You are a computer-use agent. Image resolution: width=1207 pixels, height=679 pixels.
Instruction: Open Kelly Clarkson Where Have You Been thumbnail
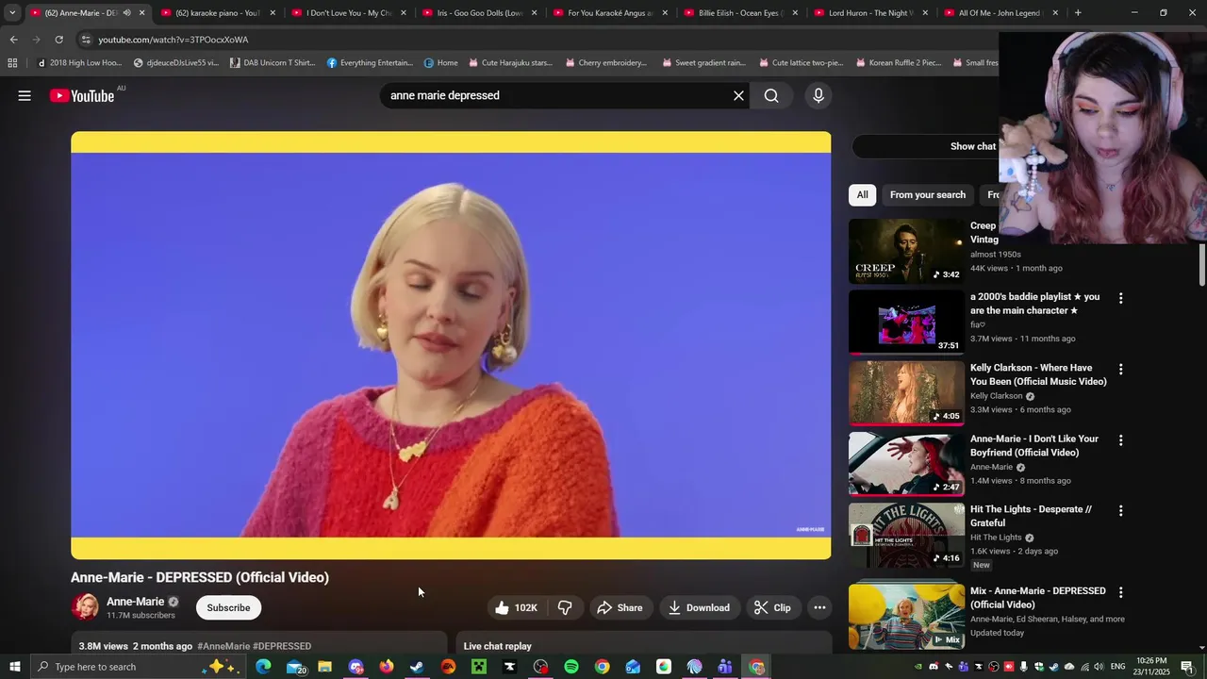tap(906, 392)
